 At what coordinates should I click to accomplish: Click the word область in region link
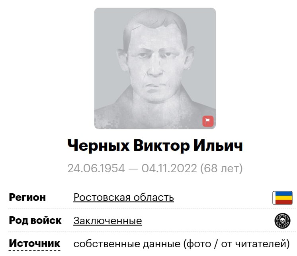point(154,198)
